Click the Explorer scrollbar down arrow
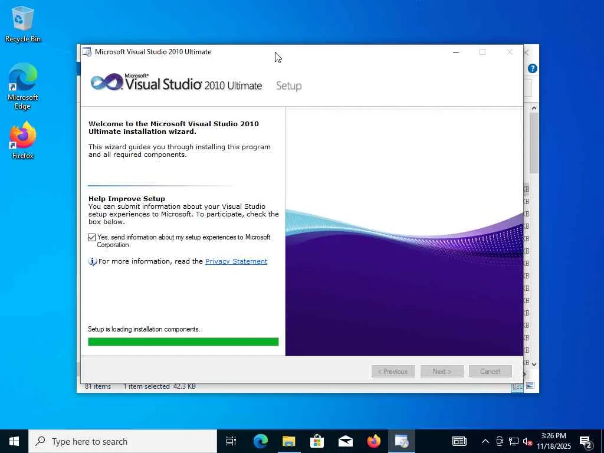Image resolution: width=604 pixels, height=453 pixels. 534,364
